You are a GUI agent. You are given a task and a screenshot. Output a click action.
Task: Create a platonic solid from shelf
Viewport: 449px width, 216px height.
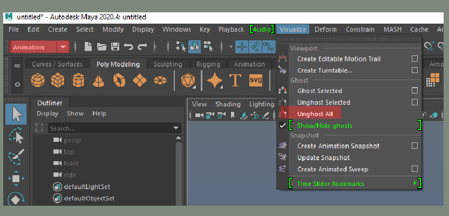coord(188,81)
